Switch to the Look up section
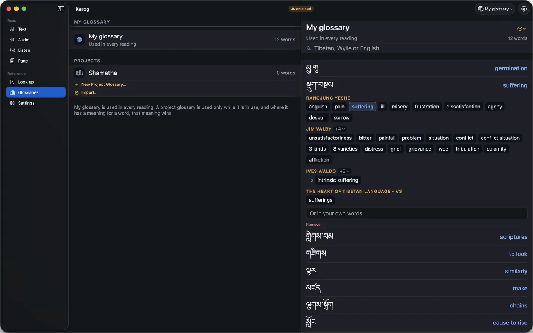 36,82
